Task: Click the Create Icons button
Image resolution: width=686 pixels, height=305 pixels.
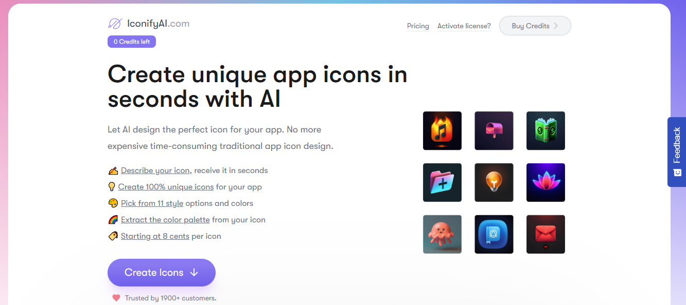Action: (162, 273)
